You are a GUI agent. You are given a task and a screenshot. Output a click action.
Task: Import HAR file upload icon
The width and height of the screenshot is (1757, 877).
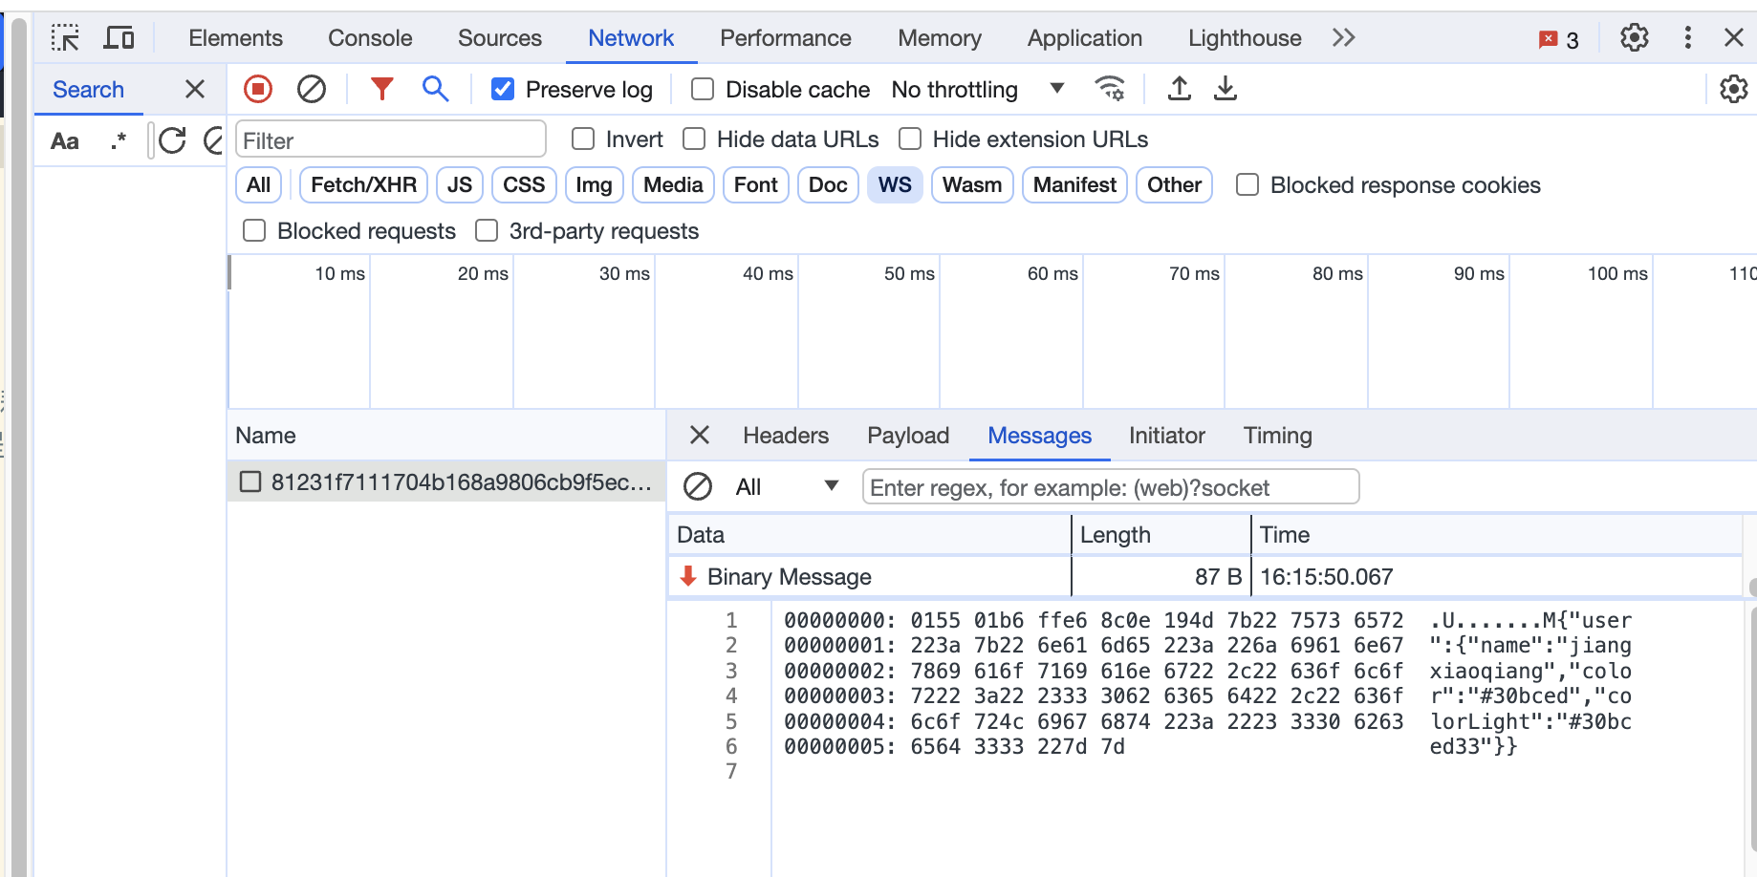click(x=1180, y=89)
